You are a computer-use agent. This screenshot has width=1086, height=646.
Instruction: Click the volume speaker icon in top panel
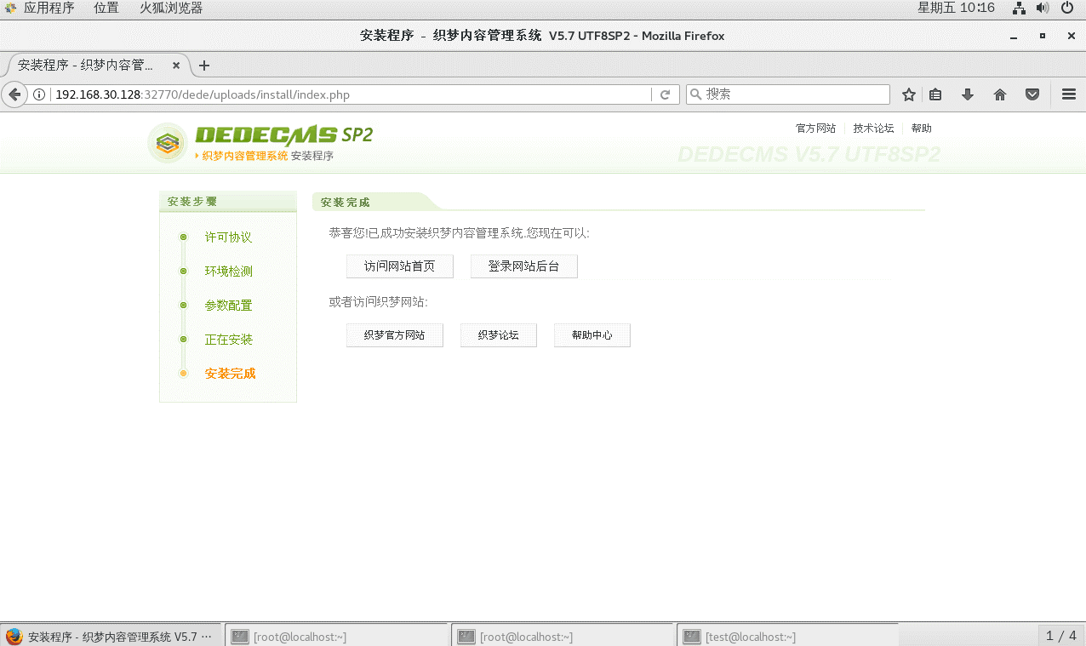click(x=1043, y=8)
